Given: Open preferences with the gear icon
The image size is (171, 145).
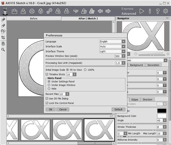Looking at the screenshot, I should click(x=166, y=11).
